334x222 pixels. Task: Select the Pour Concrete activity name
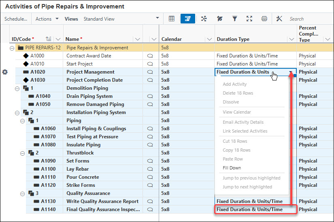pyautogui.click(x=83, y=177)
